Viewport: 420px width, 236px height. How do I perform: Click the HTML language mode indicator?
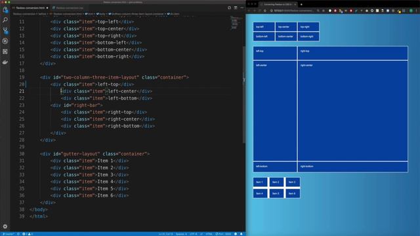[209, 234]
